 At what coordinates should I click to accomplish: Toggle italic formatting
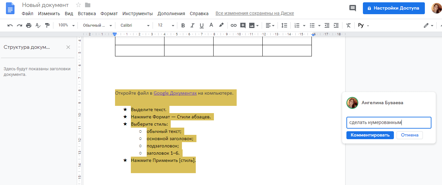point(192,25)
